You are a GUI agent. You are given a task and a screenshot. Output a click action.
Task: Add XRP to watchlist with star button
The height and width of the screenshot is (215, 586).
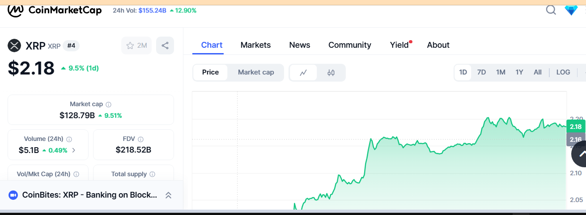(x=136, y=45)
